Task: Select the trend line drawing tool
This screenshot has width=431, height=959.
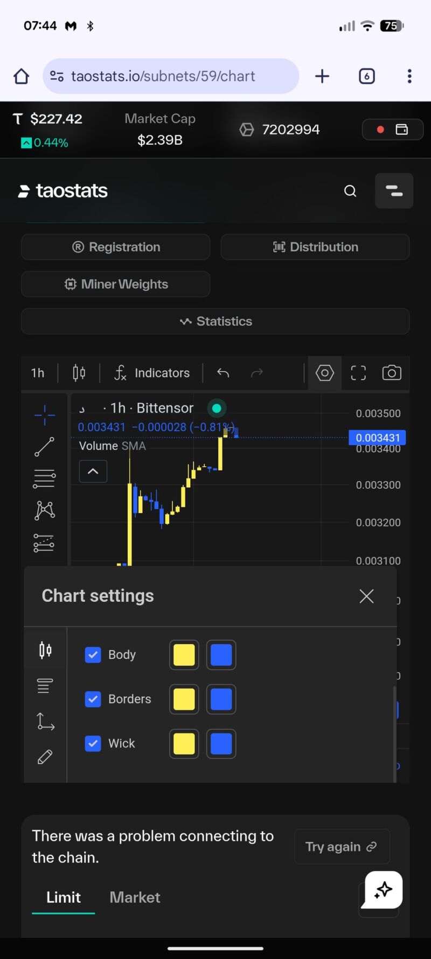Action: [x=44, y=447]
